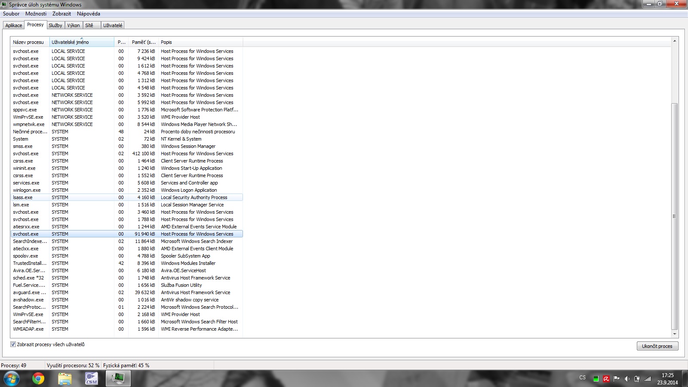The image size is (688, 387).
Task: Switch to the Výkon tab
Action: [x=74, y=25]
